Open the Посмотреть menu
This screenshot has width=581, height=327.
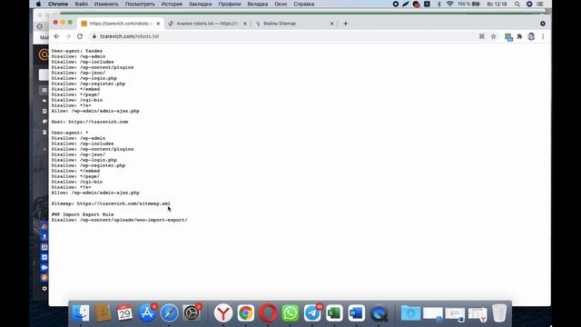140,4
